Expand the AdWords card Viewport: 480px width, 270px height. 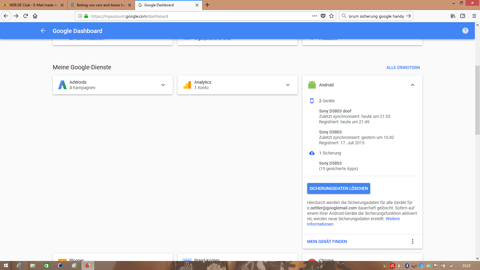click(163, 85)
